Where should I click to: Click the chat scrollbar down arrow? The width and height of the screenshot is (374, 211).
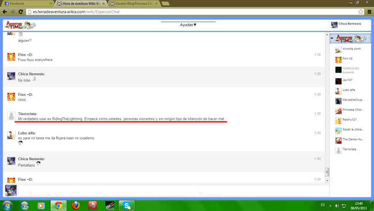[x=327, y=181]
